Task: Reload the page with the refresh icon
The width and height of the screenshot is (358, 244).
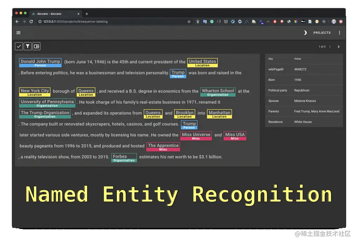Action: (31, 21)
